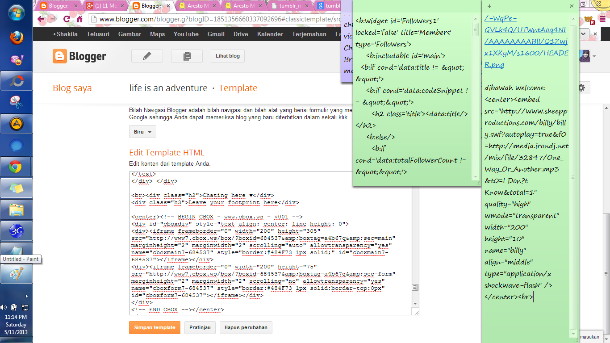Click the Blog saya link

pyautogui.click(x=72, y=88)
